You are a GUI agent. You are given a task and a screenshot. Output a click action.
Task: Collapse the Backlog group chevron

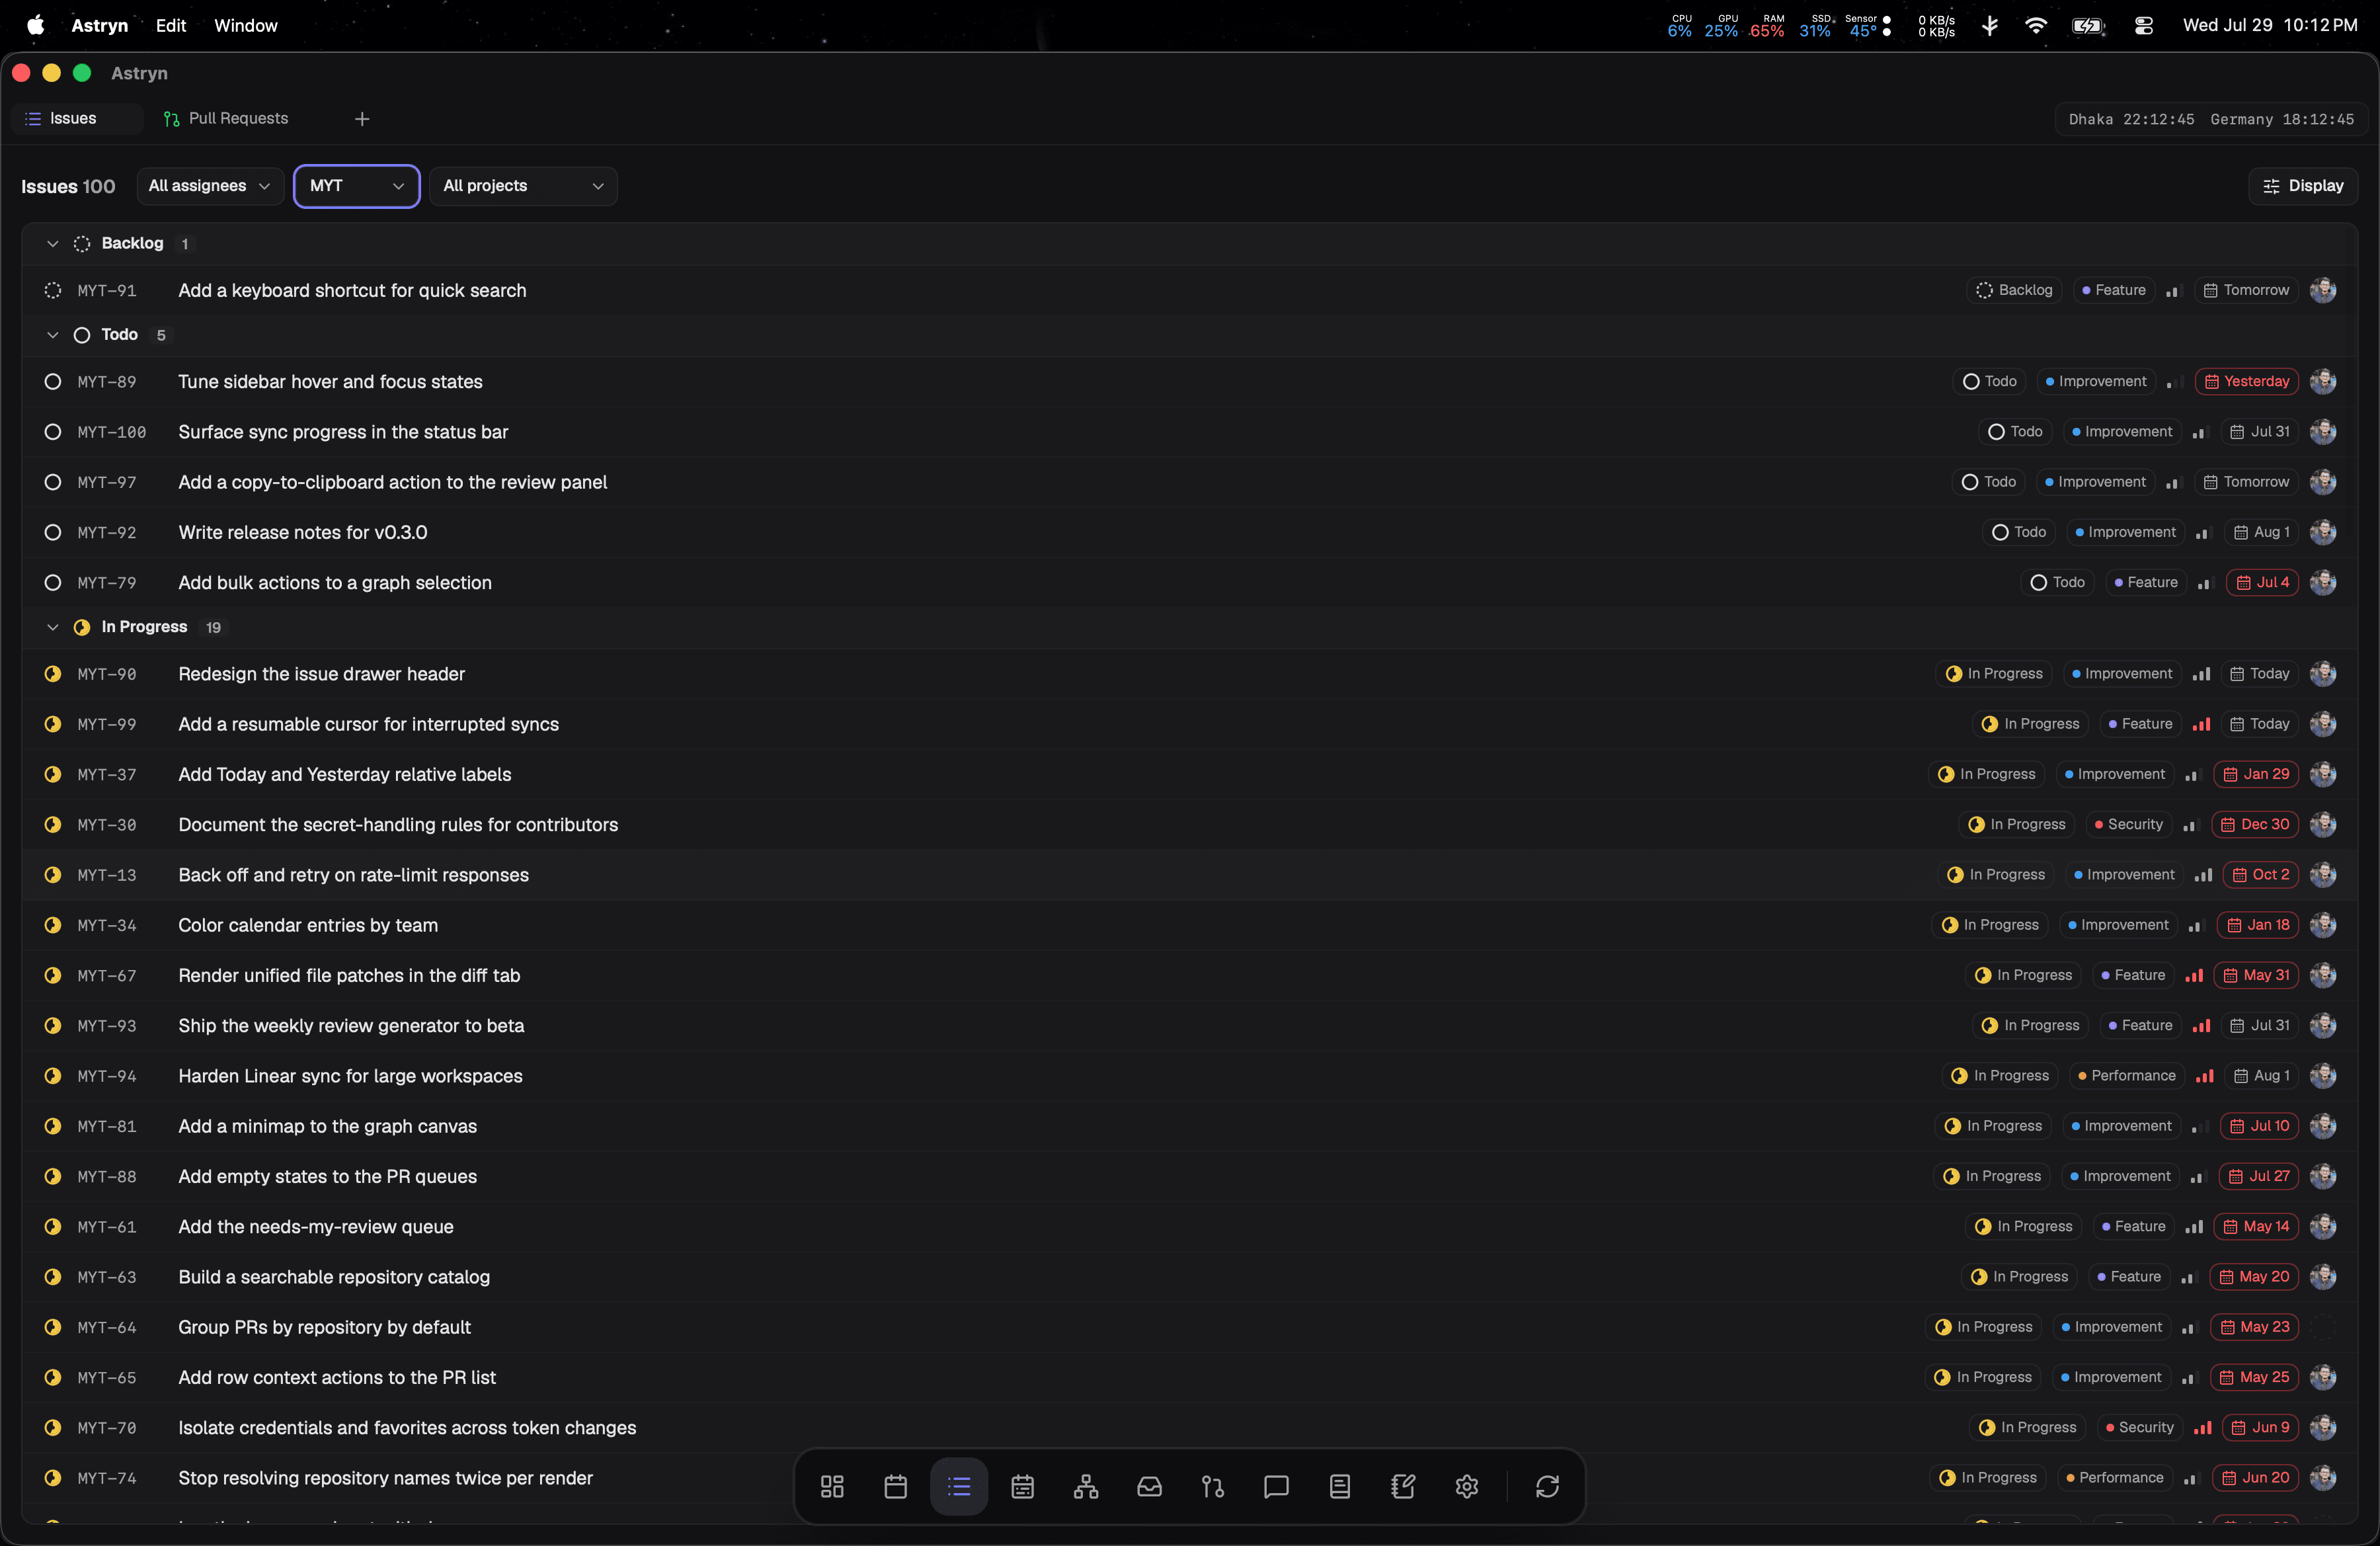click(x=53, y=244)
